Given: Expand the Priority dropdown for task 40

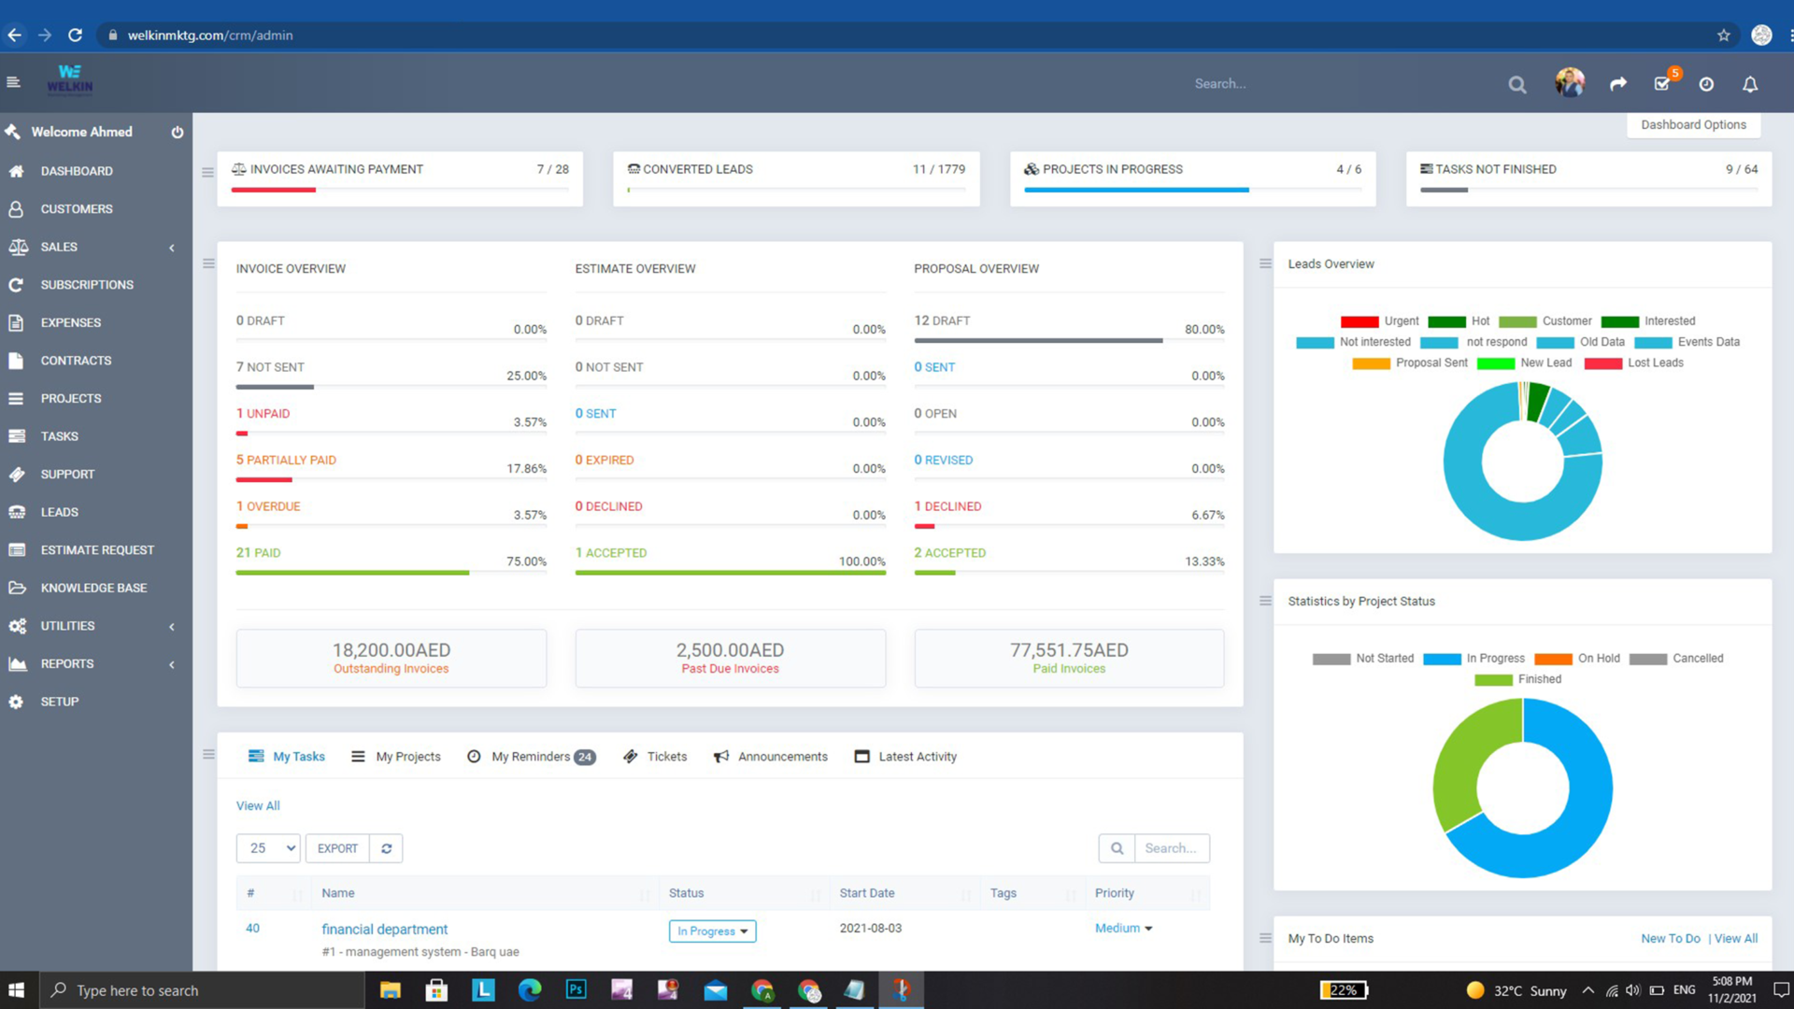Looking at the screenshot, I should (x=1148, y=928).
